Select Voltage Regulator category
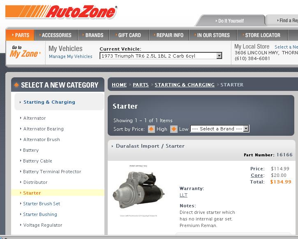The width and height of the screenshot is (298, 239). tap(43, 225)
